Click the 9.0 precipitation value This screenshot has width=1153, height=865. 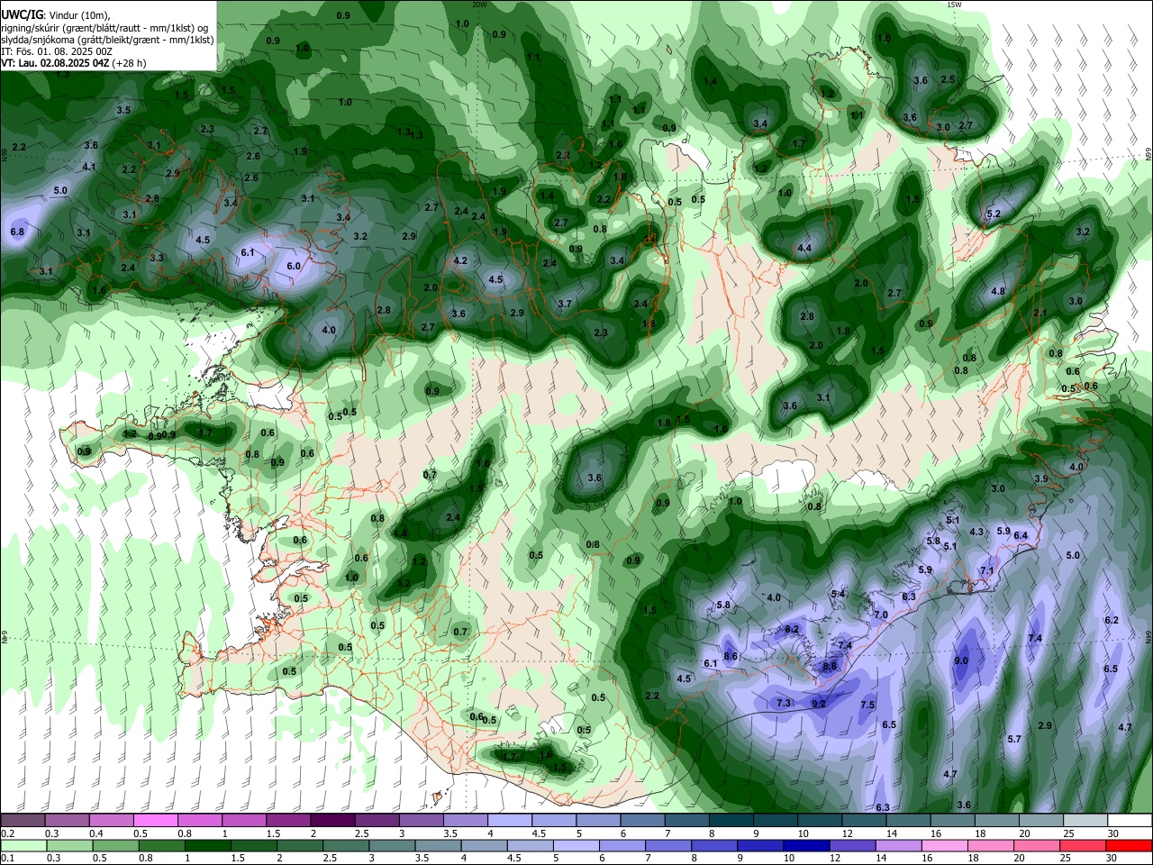pyautogui.click(x=961, y=660)
